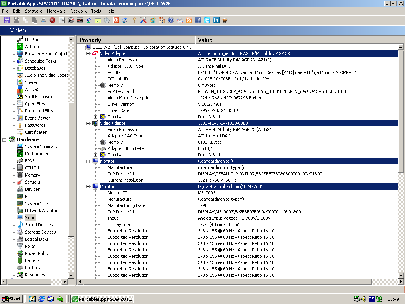Collapse the first Video Adapter node
This screenshot has width=405, height=304.
[88, 53]
